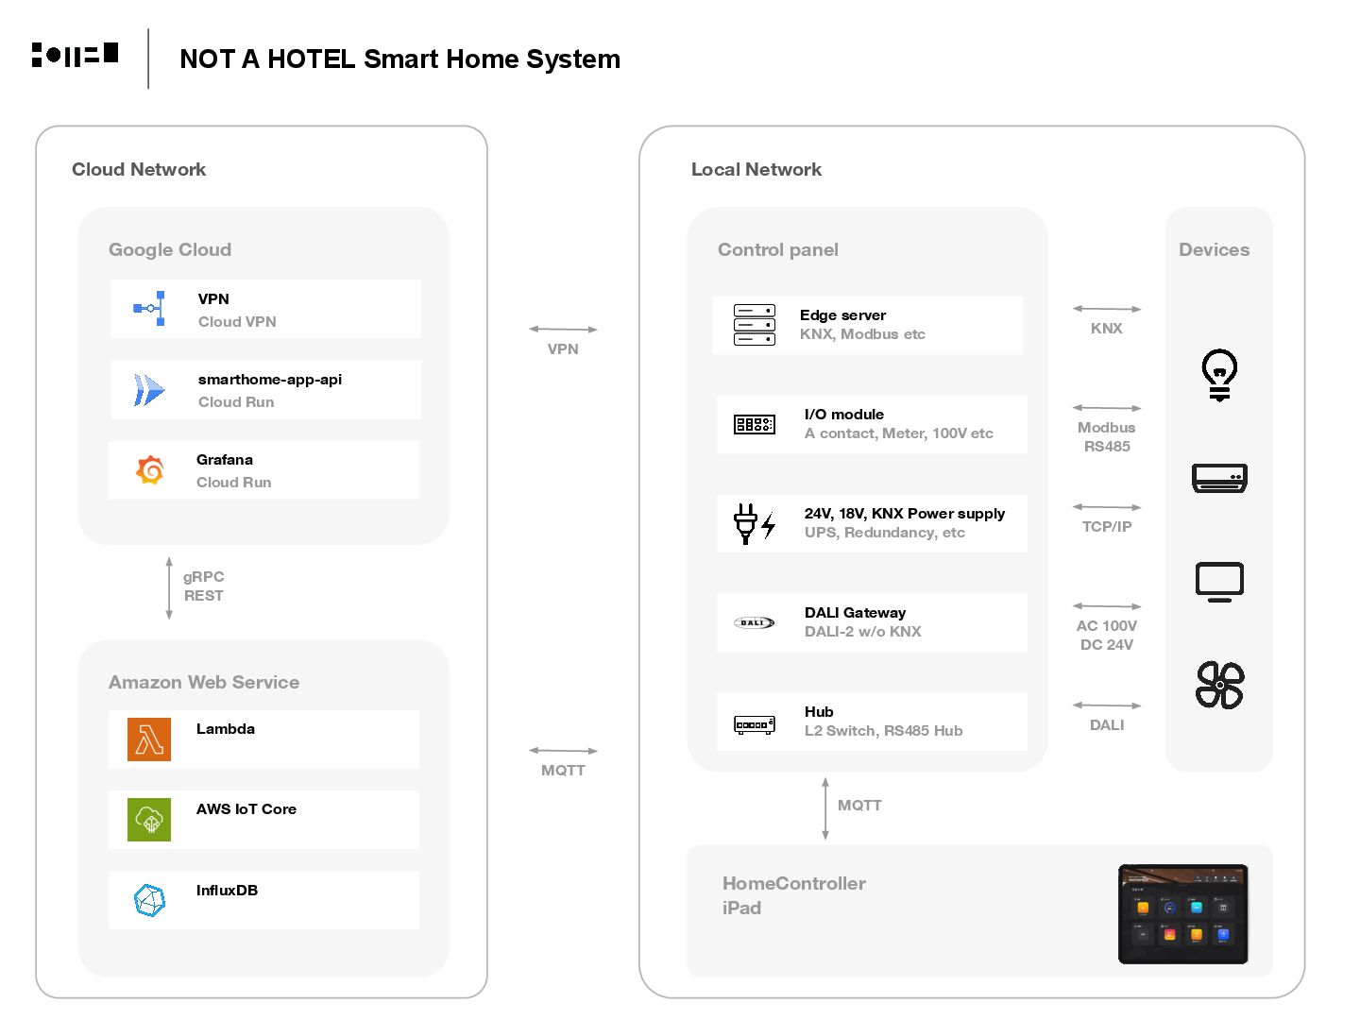
Task: Select the "Grafana" card title
Action: 225,460
